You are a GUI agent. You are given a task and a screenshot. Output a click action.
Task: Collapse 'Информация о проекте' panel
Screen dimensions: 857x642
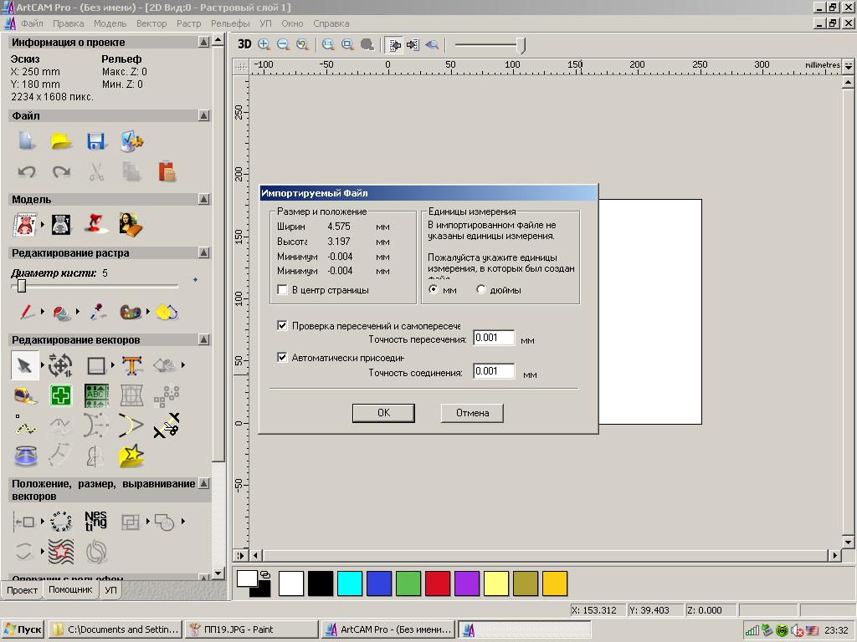tap(204, 42)
